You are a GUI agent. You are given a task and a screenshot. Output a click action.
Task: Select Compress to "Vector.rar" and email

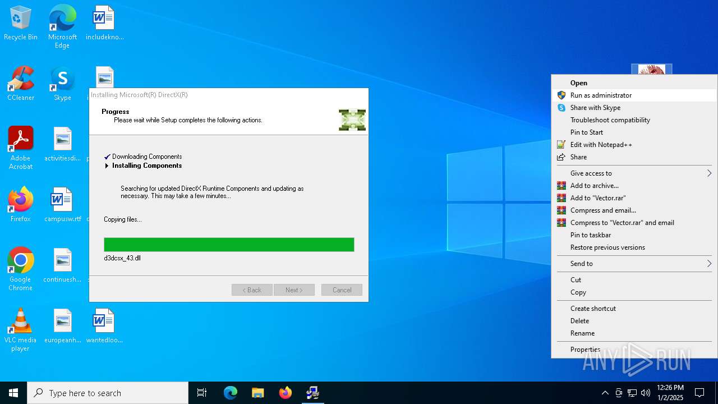pos(634,223)
